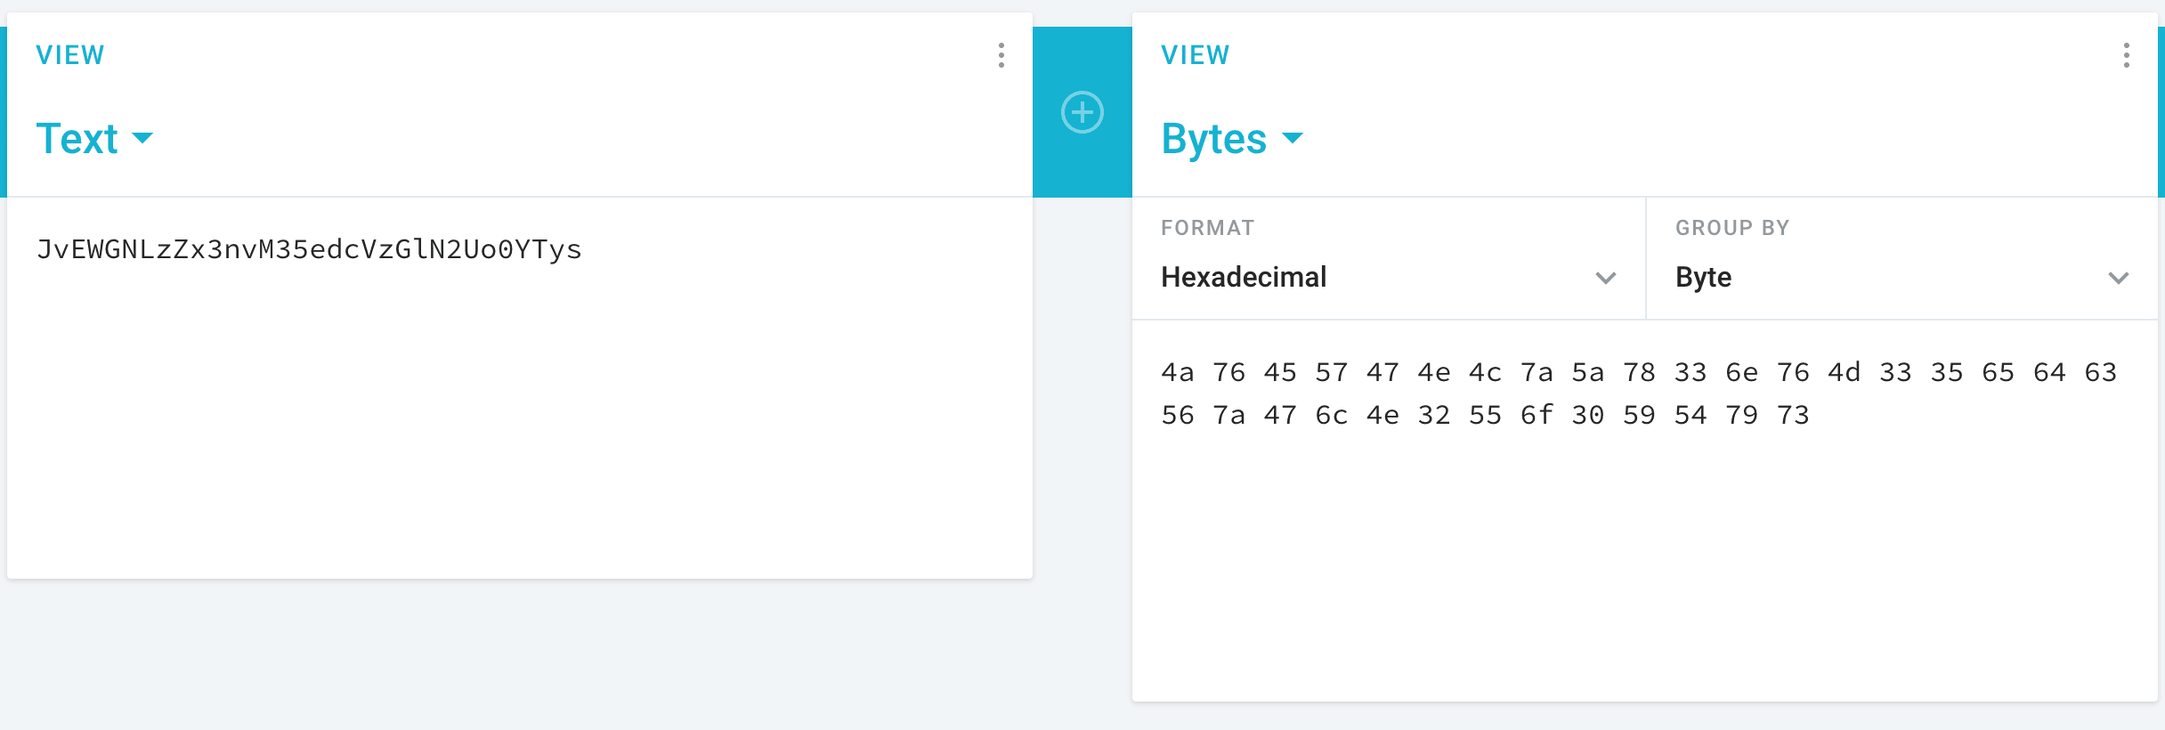Click the last hex byte 73
The height and width of the screenshot is (730, 2165).
click(1793, 415)
